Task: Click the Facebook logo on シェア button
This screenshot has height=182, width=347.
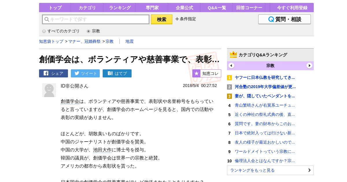Action: tap(46, 73)
